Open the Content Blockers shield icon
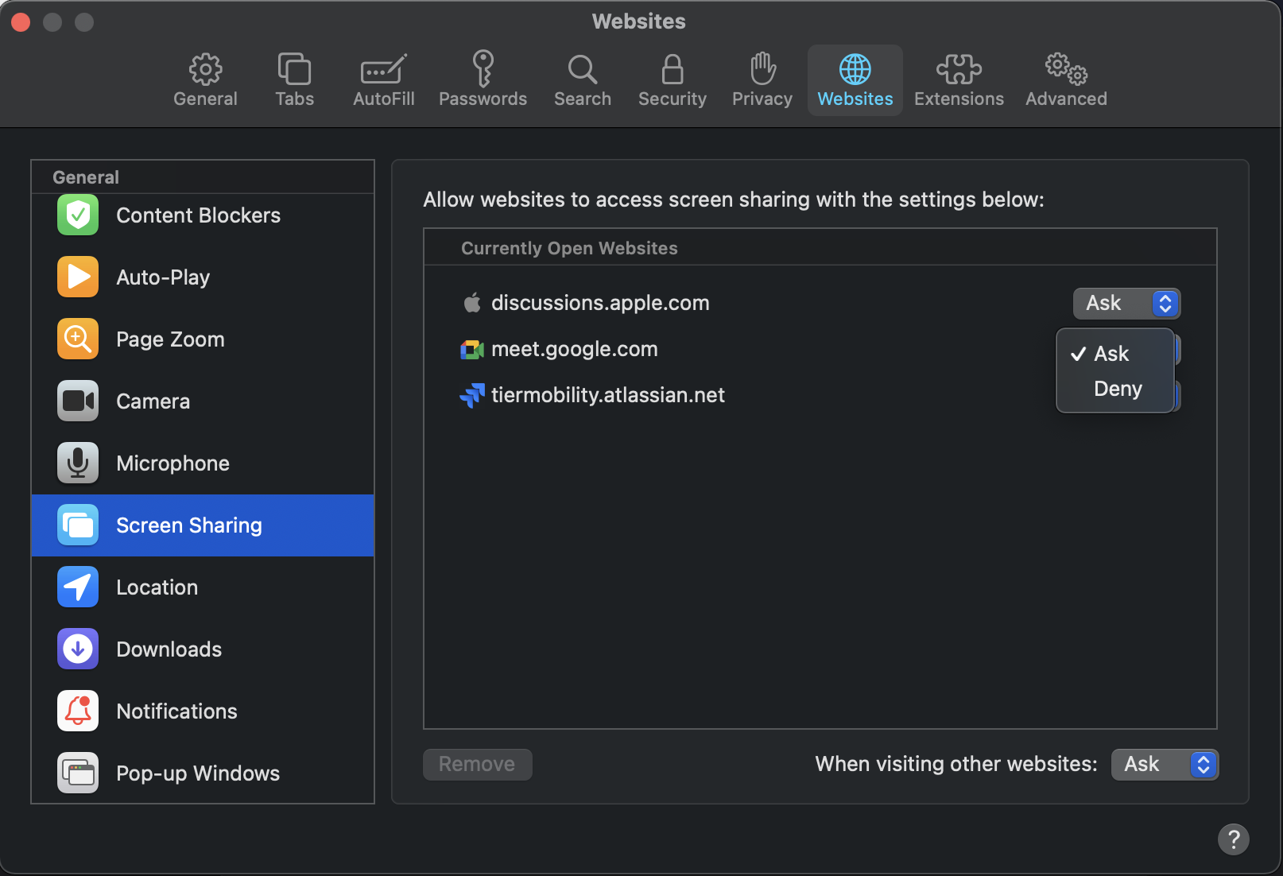The width and height of the screenshot is (1283, 876). click(78, 215)
